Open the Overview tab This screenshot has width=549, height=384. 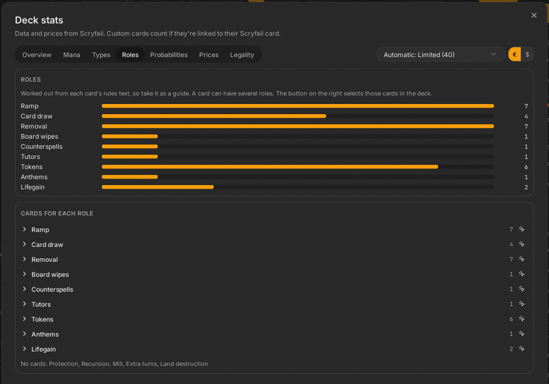(37, 54)
